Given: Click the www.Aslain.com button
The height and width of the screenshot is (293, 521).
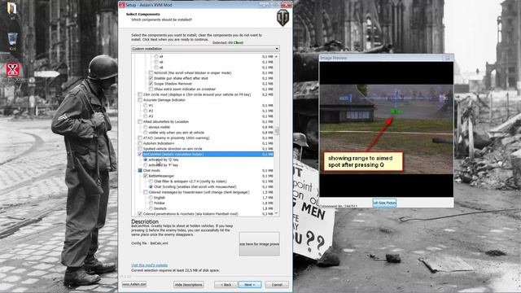Looking at the screenshot, I should [134, 284].
